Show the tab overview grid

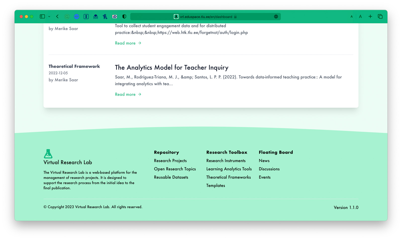[x=380, y=17]
